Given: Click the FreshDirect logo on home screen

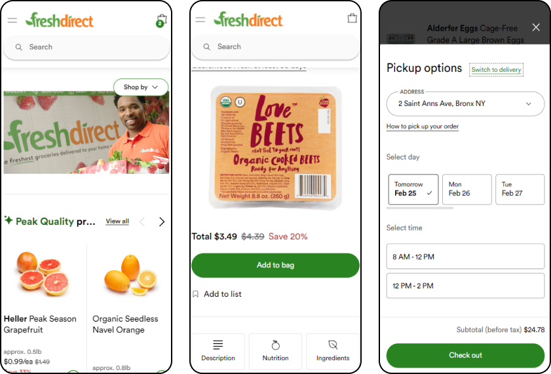Looking at the screenshot, I should pos(60,20).
